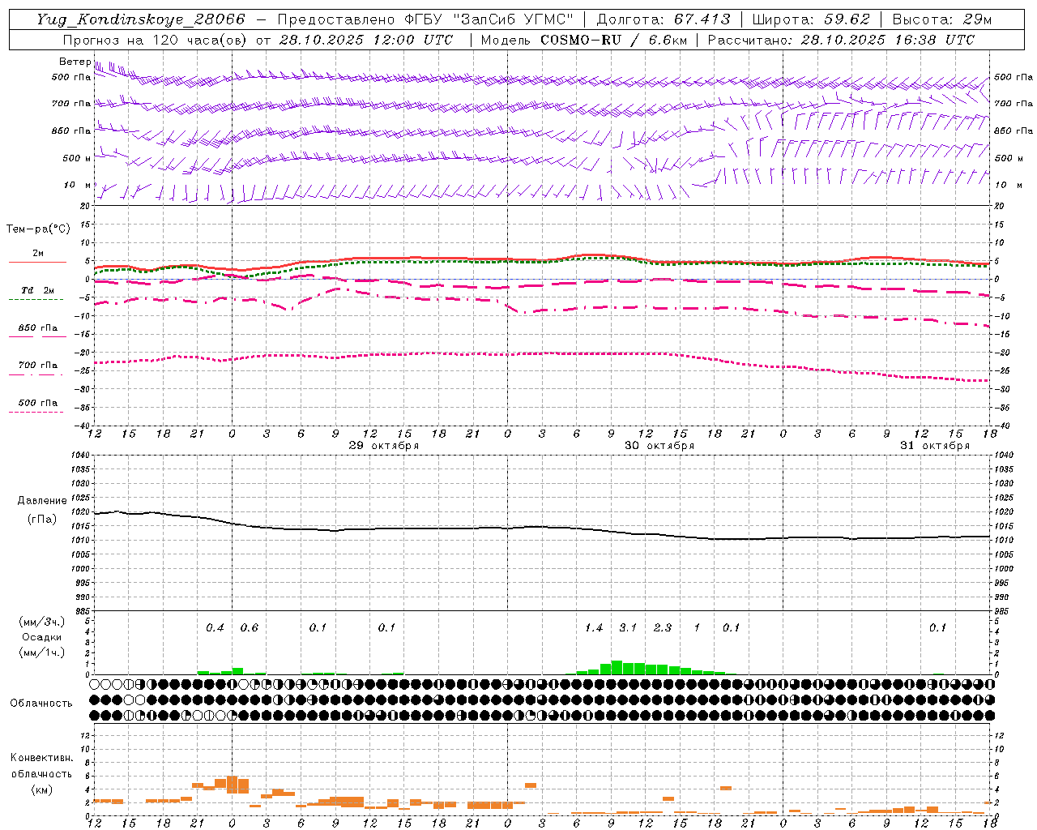Click the 0.4 precipitation value
This screenshot has width=1037, height=830.
215,628
